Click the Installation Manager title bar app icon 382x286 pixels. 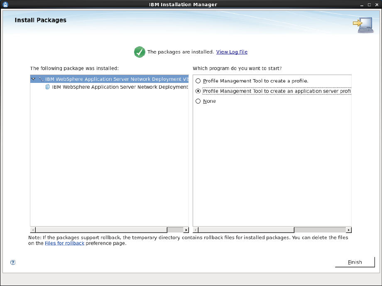click(x=5, y=4)
